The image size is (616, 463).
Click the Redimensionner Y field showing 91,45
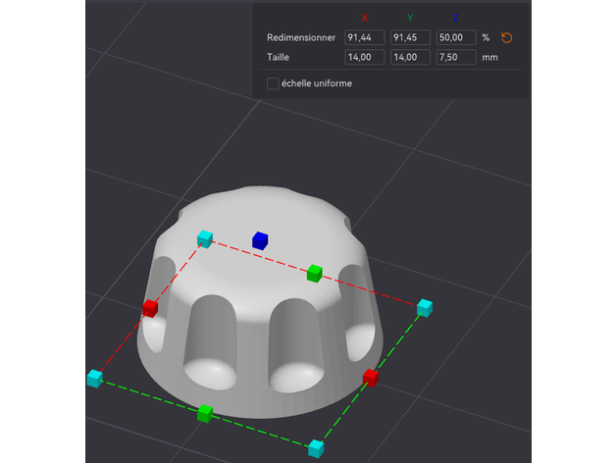point(410,37)
